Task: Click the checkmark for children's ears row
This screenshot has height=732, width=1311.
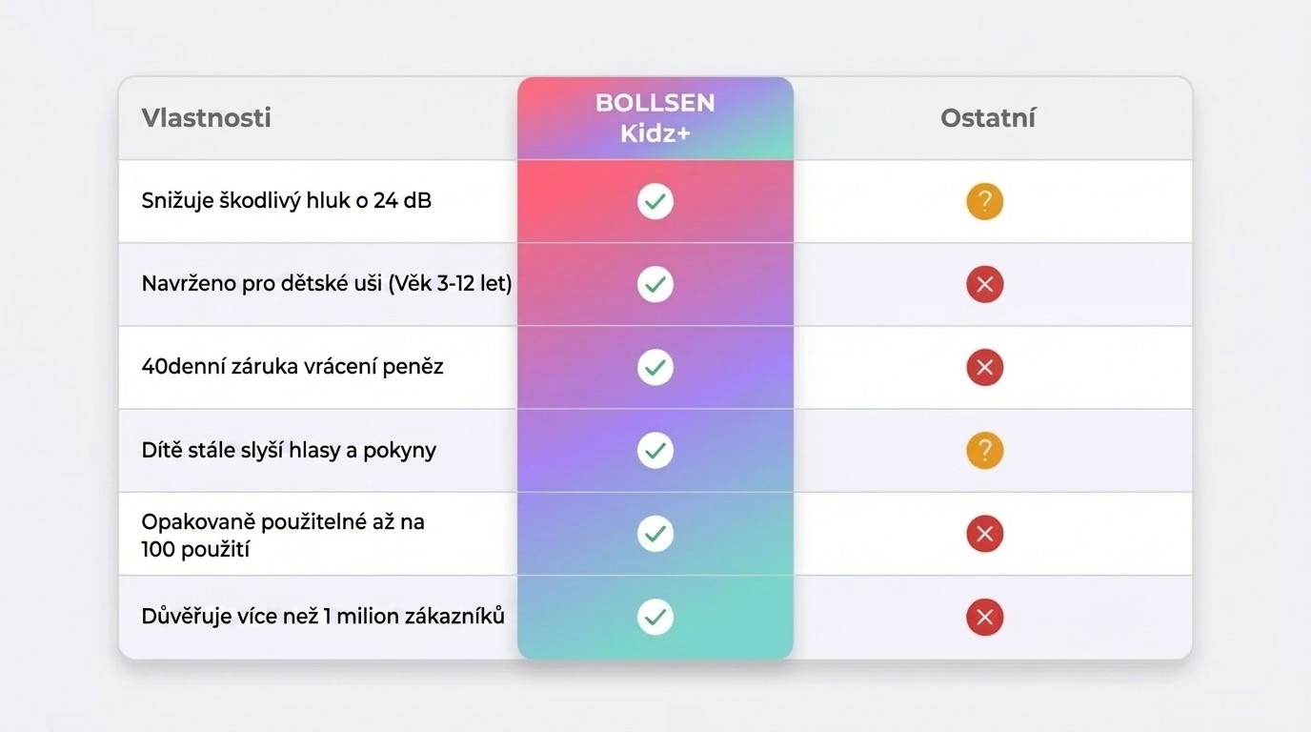Action: point(655,284)
